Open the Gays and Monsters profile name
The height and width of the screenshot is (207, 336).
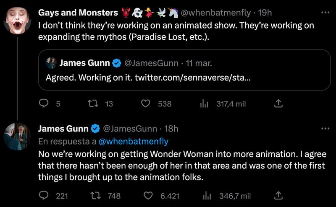[78, 13]
